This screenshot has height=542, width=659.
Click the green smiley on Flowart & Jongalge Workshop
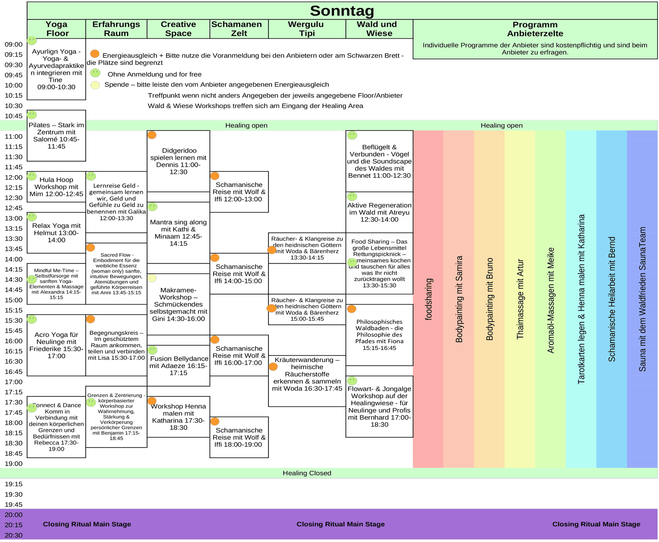[x=352, y=381]
